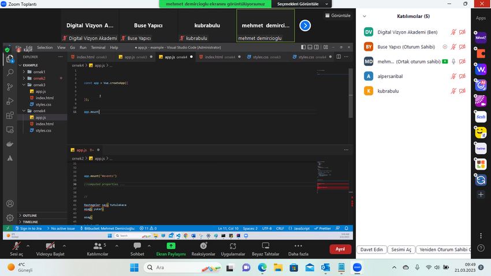This screenshot has height=276, width=491.
Task: Open the Accounts icon in VS Code
Action: pyautogui.click(x=10, y=204)
